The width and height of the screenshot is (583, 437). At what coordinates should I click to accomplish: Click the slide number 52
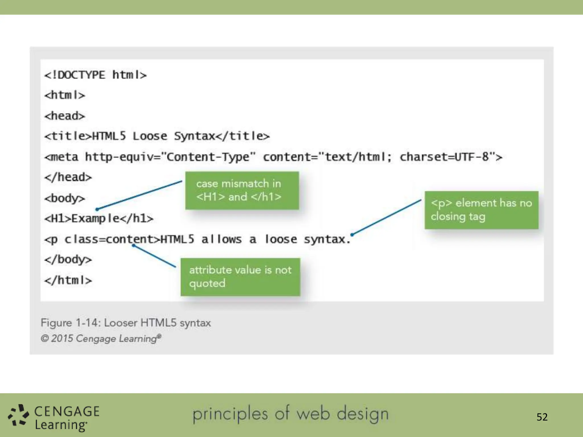pyautogui.click(x=542, y=417)
